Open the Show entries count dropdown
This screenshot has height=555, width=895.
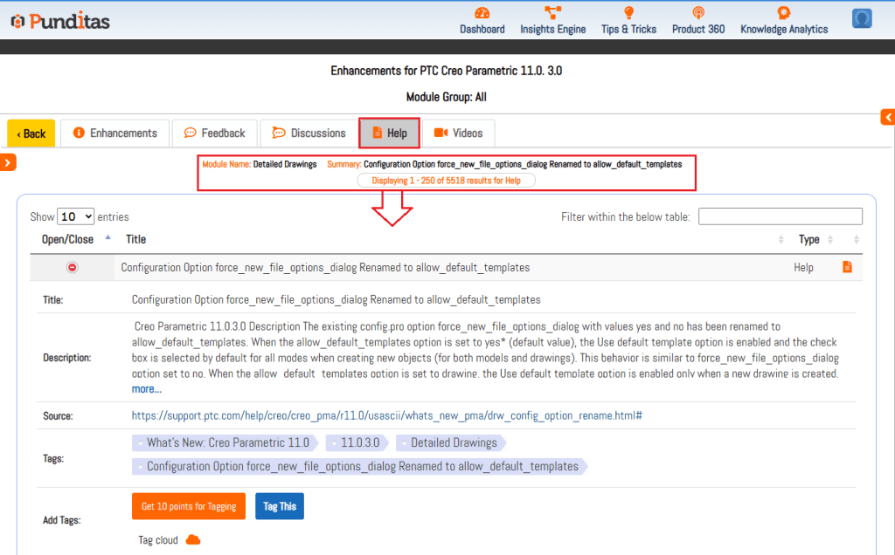click(76, 216)
